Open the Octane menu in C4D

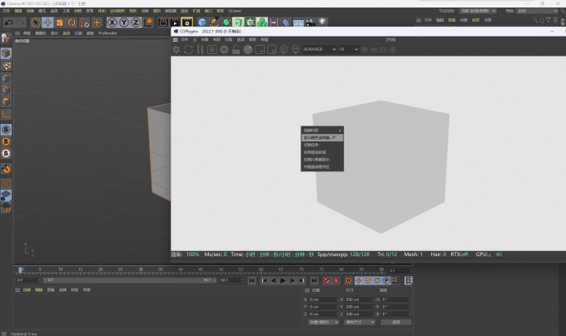235,11
